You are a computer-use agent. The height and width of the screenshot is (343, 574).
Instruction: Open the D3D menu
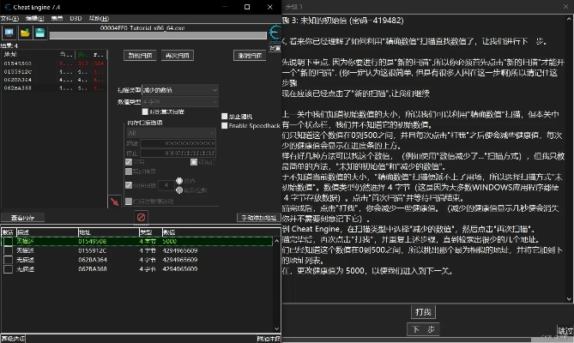(75, 16)
